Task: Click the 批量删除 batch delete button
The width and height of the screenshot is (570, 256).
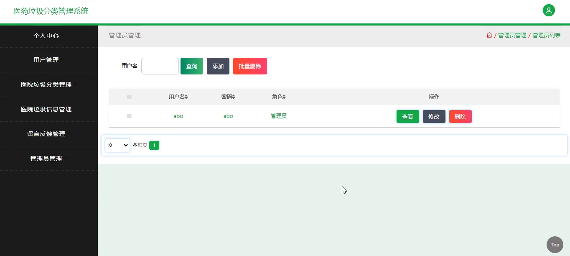Action: (250, 66)
